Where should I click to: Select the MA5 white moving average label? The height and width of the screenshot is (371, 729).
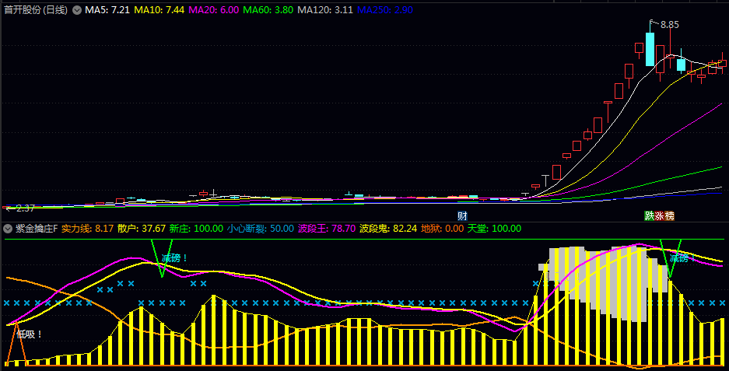coord(107,11)
